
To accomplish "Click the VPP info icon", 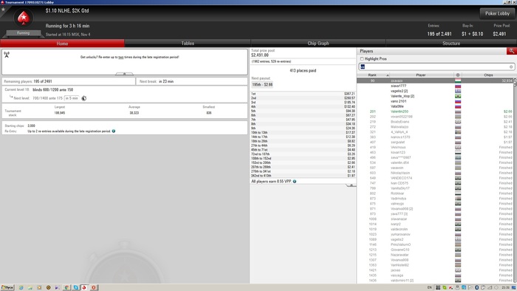I will 295,182.
